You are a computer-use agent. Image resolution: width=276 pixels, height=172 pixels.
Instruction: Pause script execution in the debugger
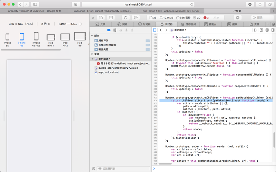point(115,30)
